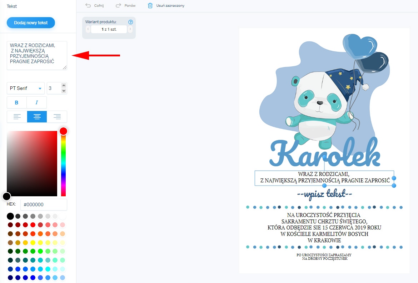Click the HEX color value field
Viewport: 418px width, 283px height.
point(44,204)
